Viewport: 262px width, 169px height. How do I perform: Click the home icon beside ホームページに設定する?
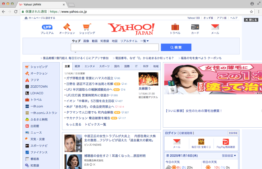click(26, 18)
